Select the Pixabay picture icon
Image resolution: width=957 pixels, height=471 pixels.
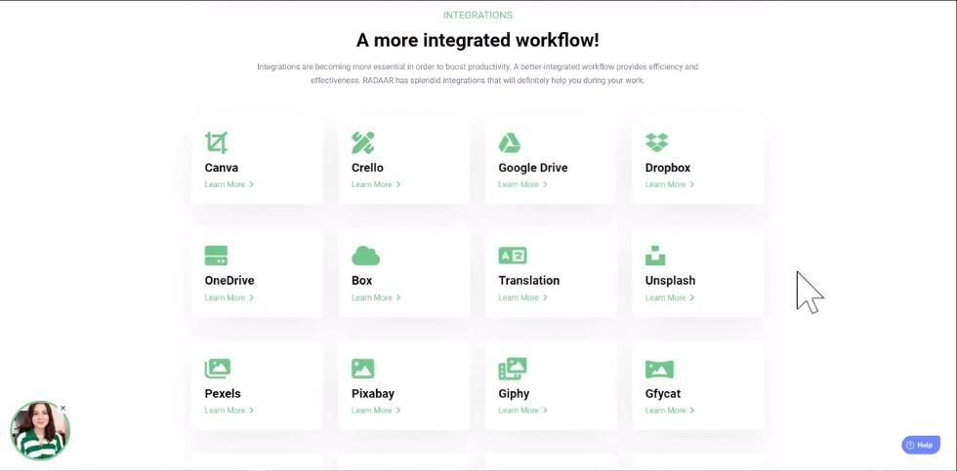[363, 369]
